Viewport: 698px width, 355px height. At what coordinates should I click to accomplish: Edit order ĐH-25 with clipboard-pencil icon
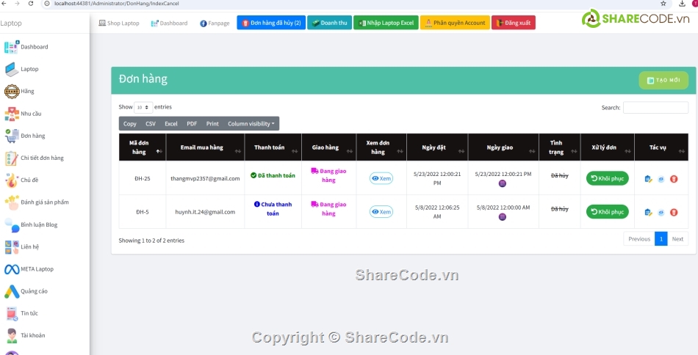click(x=648, y=179)
